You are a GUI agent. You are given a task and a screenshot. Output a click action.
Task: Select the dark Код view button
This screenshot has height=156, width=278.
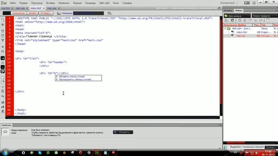point(7,13)
